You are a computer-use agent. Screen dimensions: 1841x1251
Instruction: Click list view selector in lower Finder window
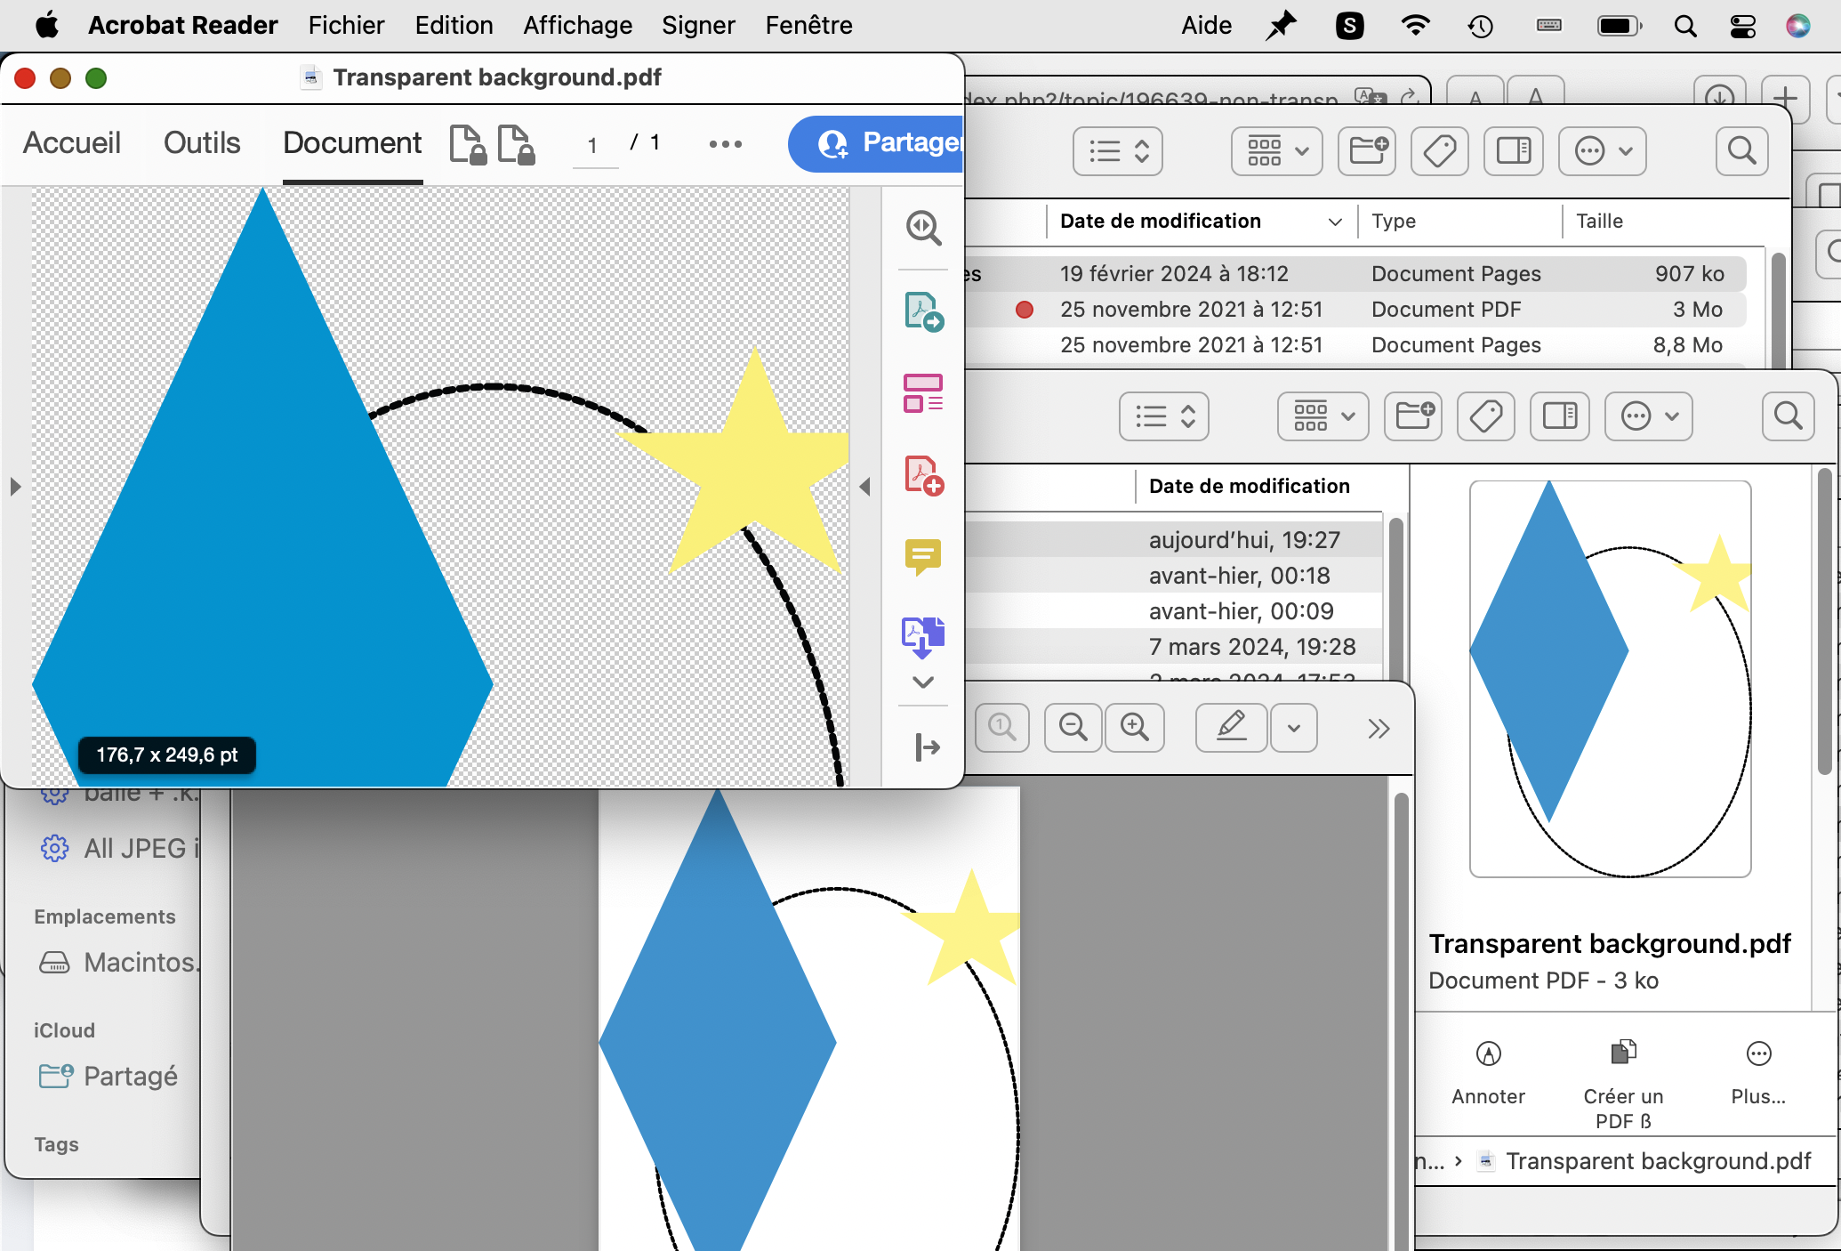coord(1164,416)
